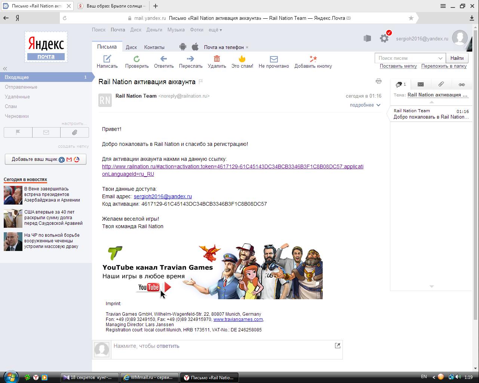
Task: Open the browser hamburger menu
Action: [443, 6]
